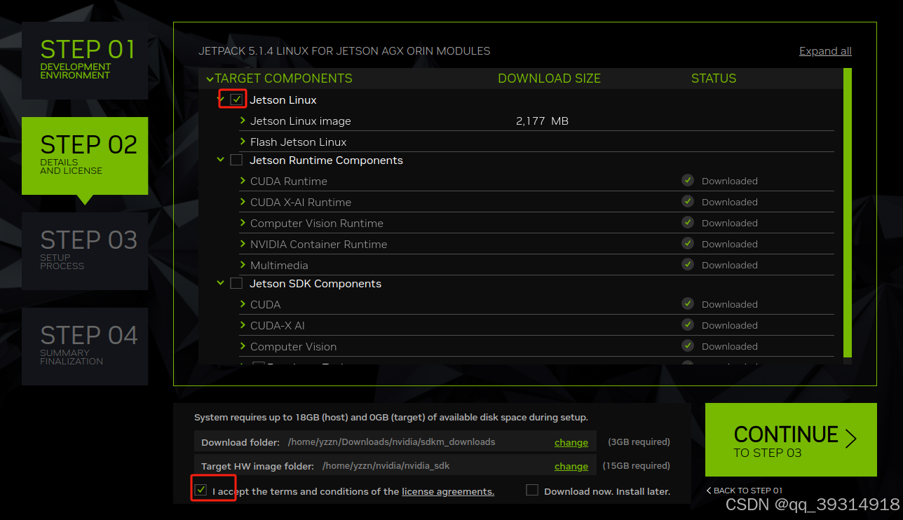
Task: Expand the Flash Jetson Linux row
Action: [x=243, y=142]
